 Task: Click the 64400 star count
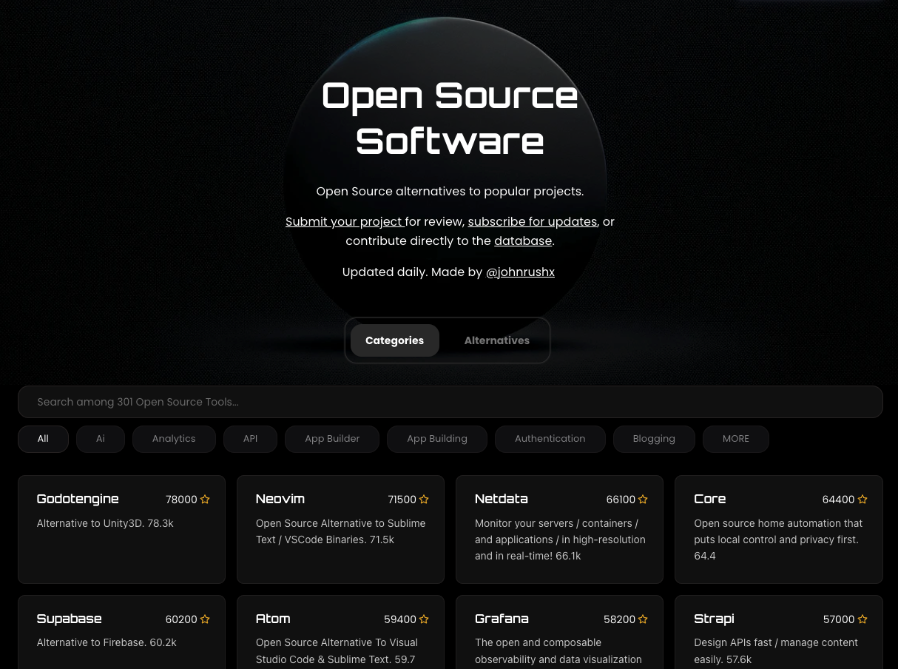[x=838, y=500]
